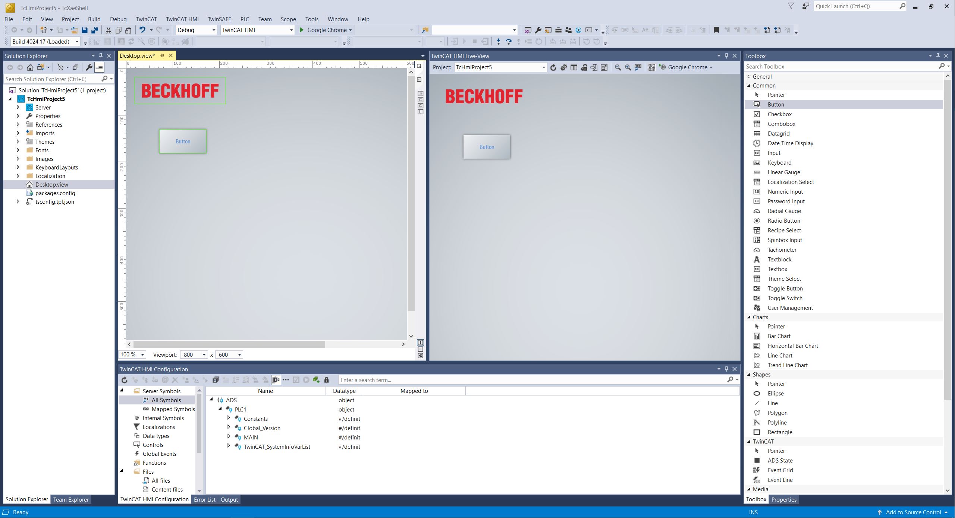Viewport: 955px width, 518px height.
Task: Start project in Google Chrome from main toolbar
Action: [326, 30]
